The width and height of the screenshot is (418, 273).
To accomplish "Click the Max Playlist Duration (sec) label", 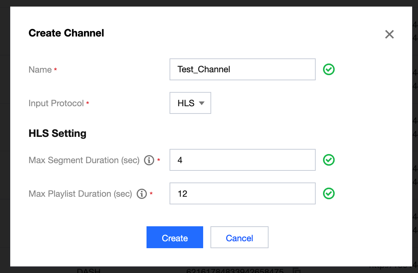I will [80, 194].
